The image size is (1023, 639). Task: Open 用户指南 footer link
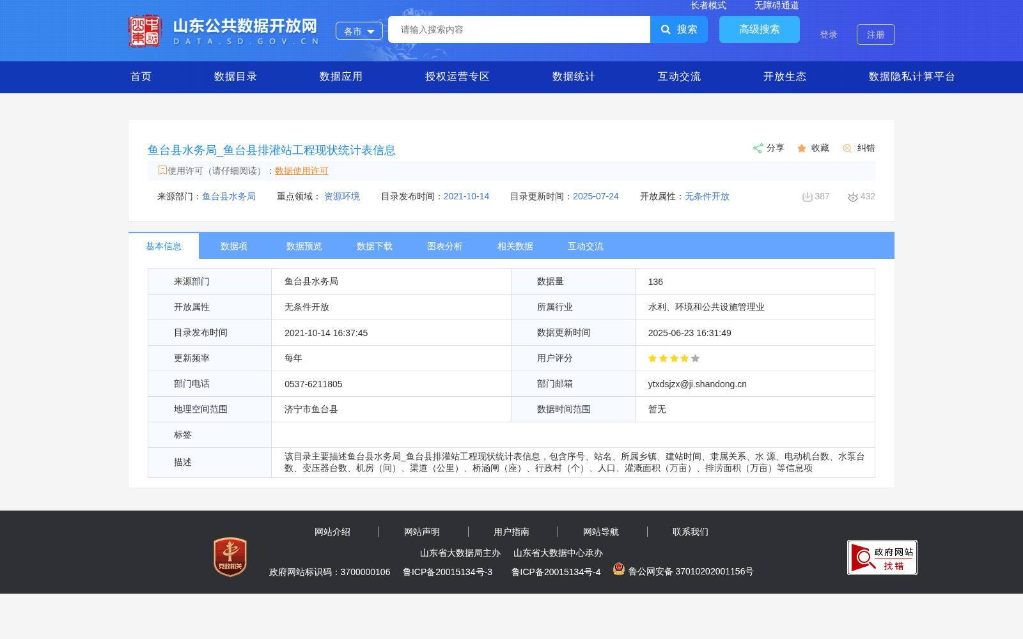[511, 532]
